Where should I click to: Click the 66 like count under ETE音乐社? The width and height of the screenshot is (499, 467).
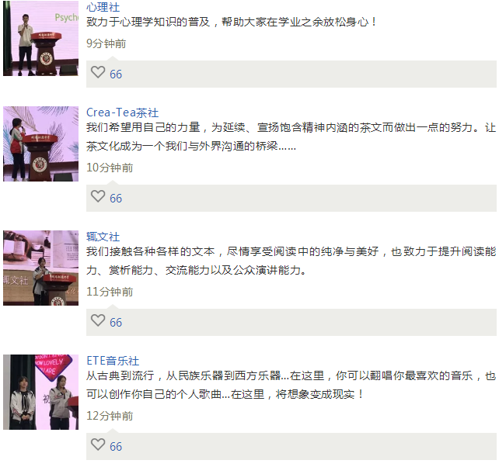[116, 447]
